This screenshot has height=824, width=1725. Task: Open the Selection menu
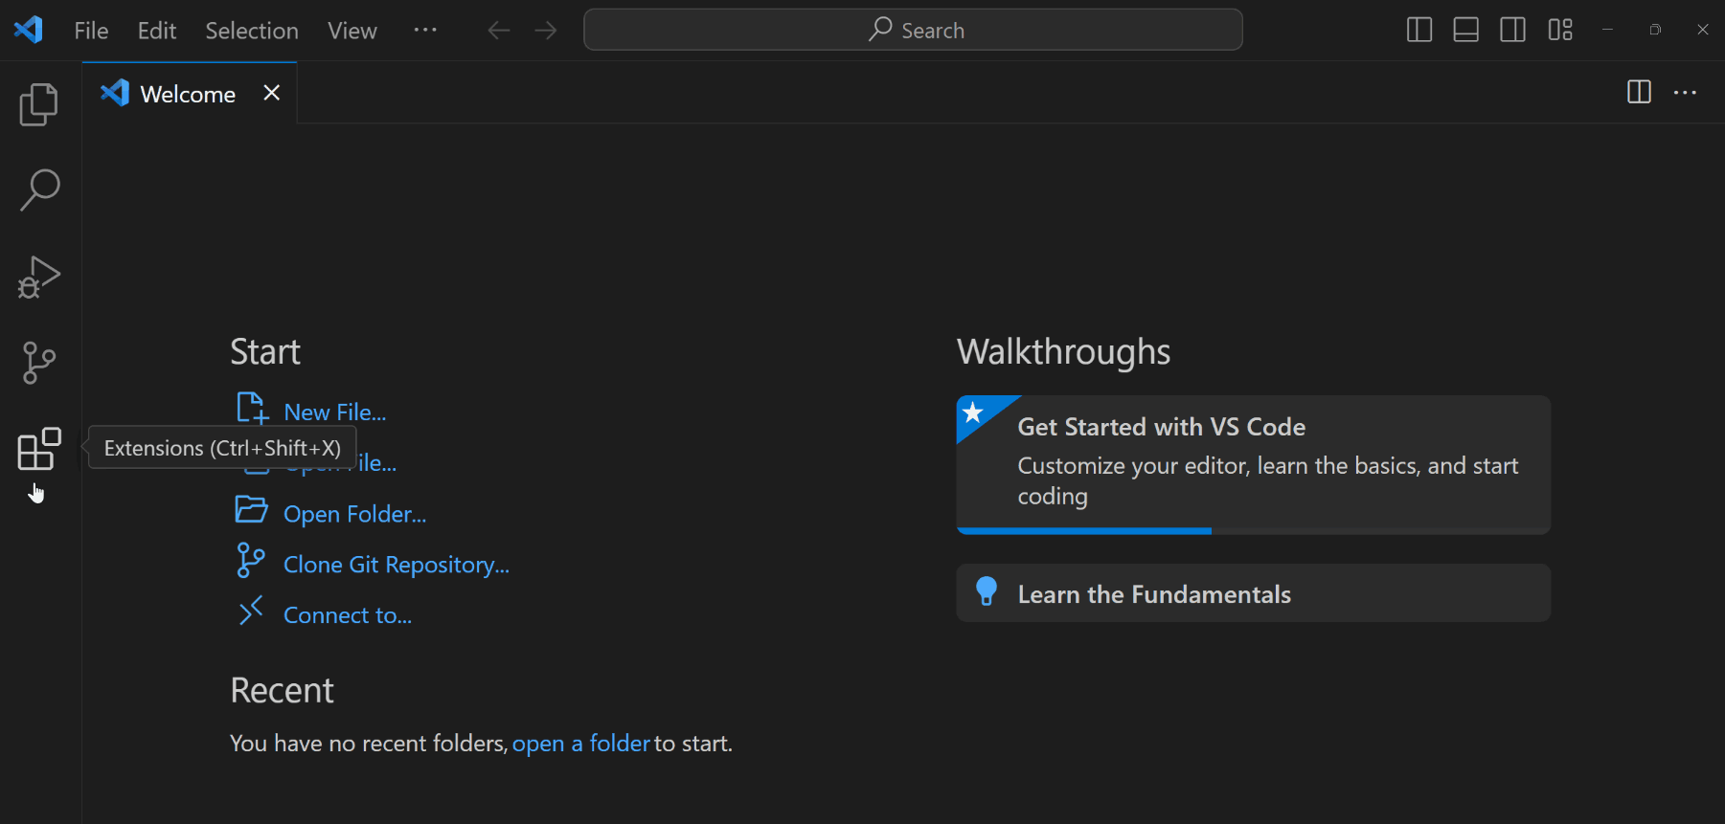(252, 31)
